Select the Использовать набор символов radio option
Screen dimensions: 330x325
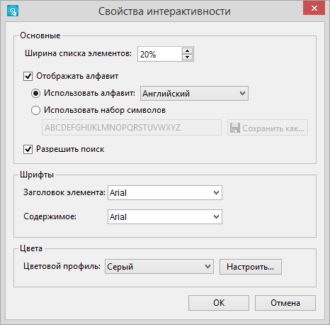coord(35,110)
